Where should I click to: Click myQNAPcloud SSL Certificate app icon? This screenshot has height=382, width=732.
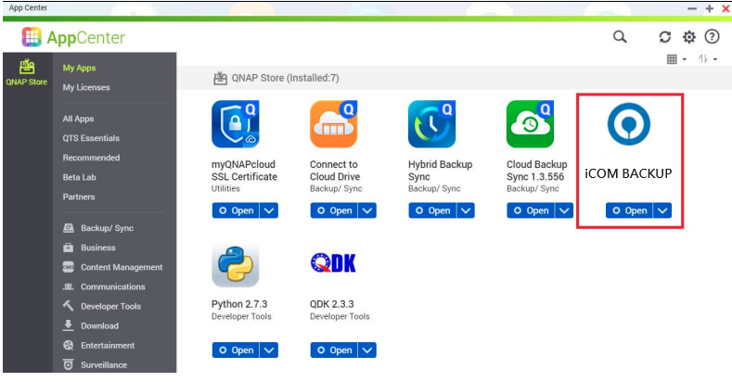[x=236, y=124]
